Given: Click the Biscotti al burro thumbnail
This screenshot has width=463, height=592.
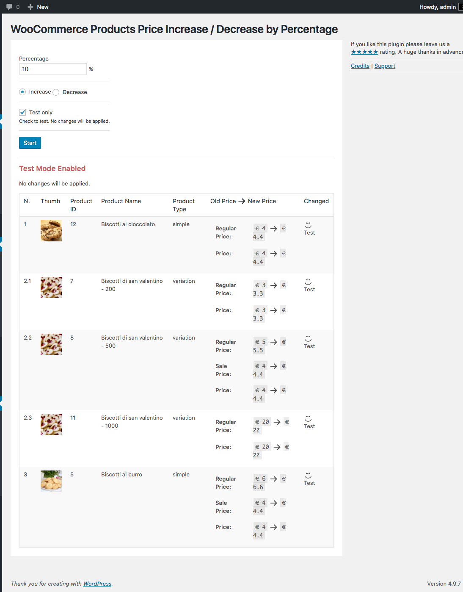Looking at the screenshot, I should [51, 481].
